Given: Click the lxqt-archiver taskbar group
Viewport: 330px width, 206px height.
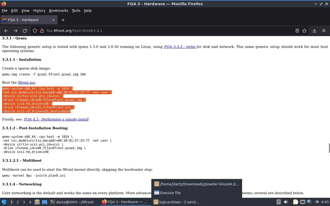Looking at the screenshot, I should [177, 202].
